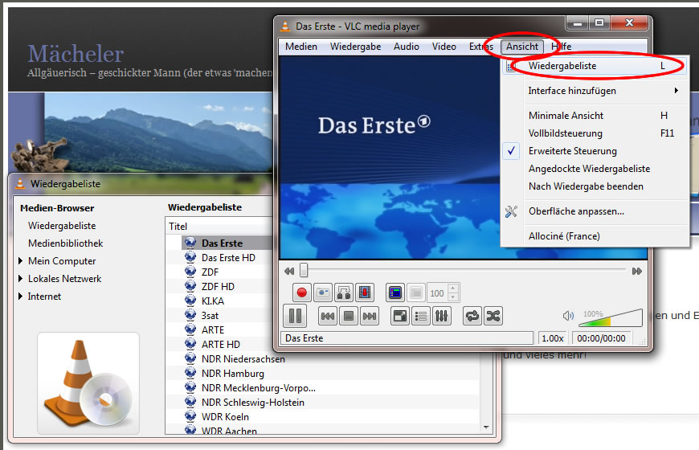
Task: Enable the A-B loop button
Action: 344,293
